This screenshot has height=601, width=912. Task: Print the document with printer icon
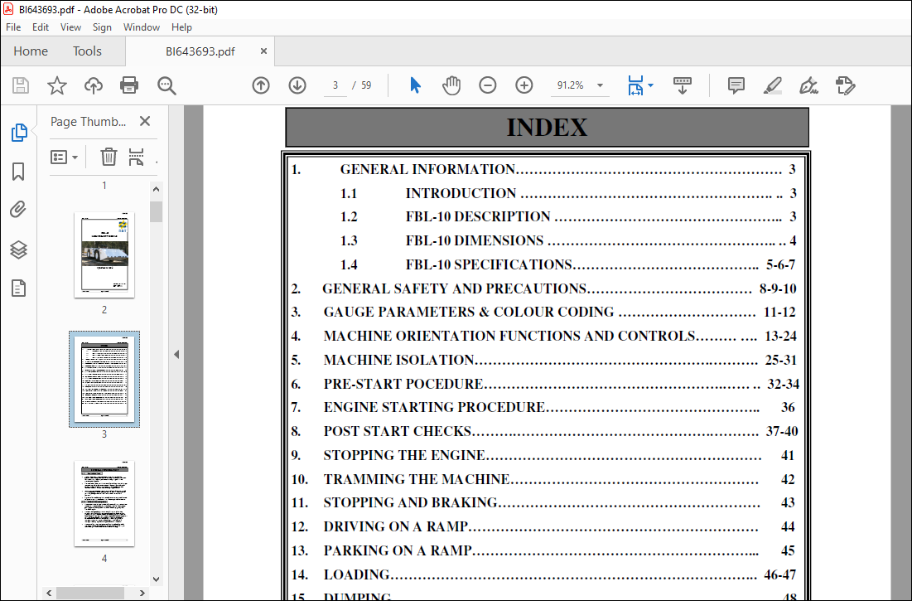129,85
